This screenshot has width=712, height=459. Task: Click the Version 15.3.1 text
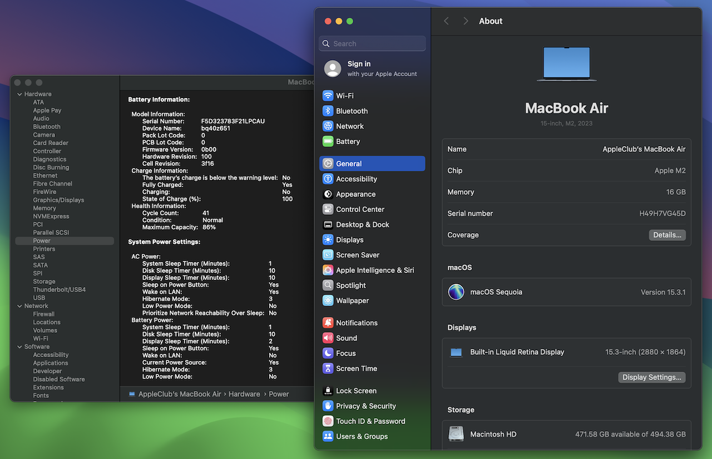pyautogui.click(x=663, y=292)
